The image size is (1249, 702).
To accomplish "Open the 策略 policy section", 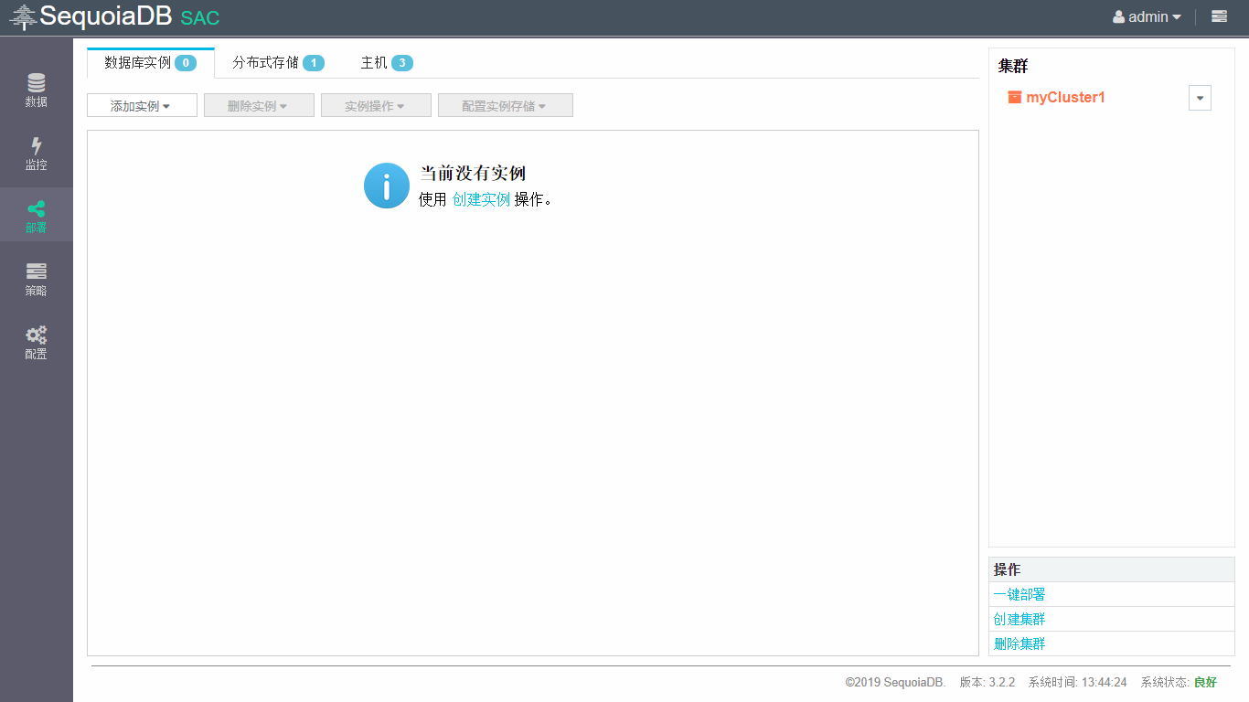I will (x=36, y=279).
